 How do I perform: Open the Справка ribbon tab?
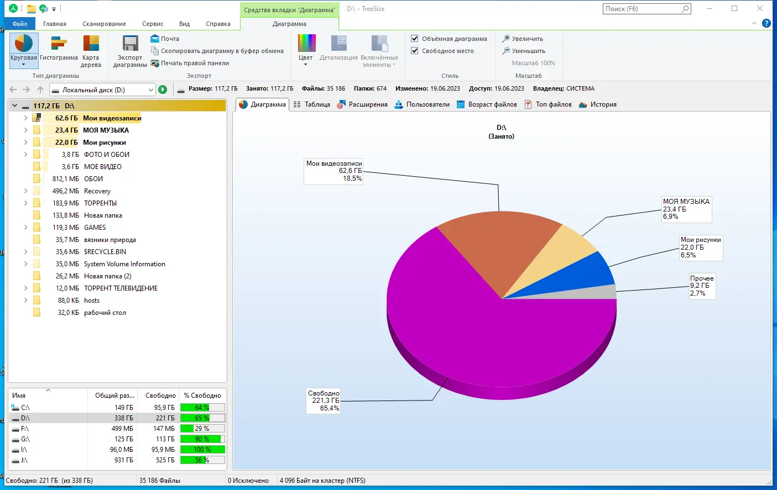click(218, 24)
